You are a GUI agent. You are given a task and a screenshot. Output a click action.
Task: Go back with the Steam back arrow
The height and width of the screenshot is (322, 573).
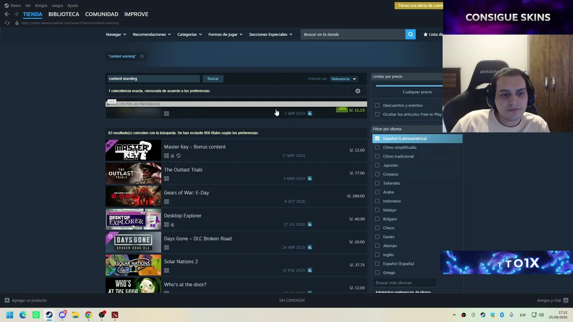7,14
